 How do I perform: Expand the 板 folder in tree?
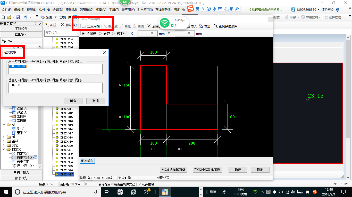[x=4, y=137]
